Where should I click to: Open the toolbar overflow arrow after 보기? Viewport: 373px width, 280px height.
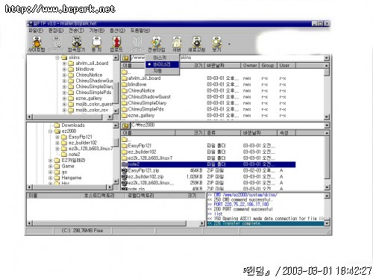[229, 44]
